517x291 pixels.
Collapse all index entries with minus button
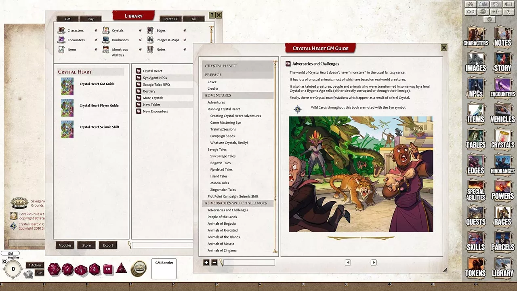pos(214,262)
